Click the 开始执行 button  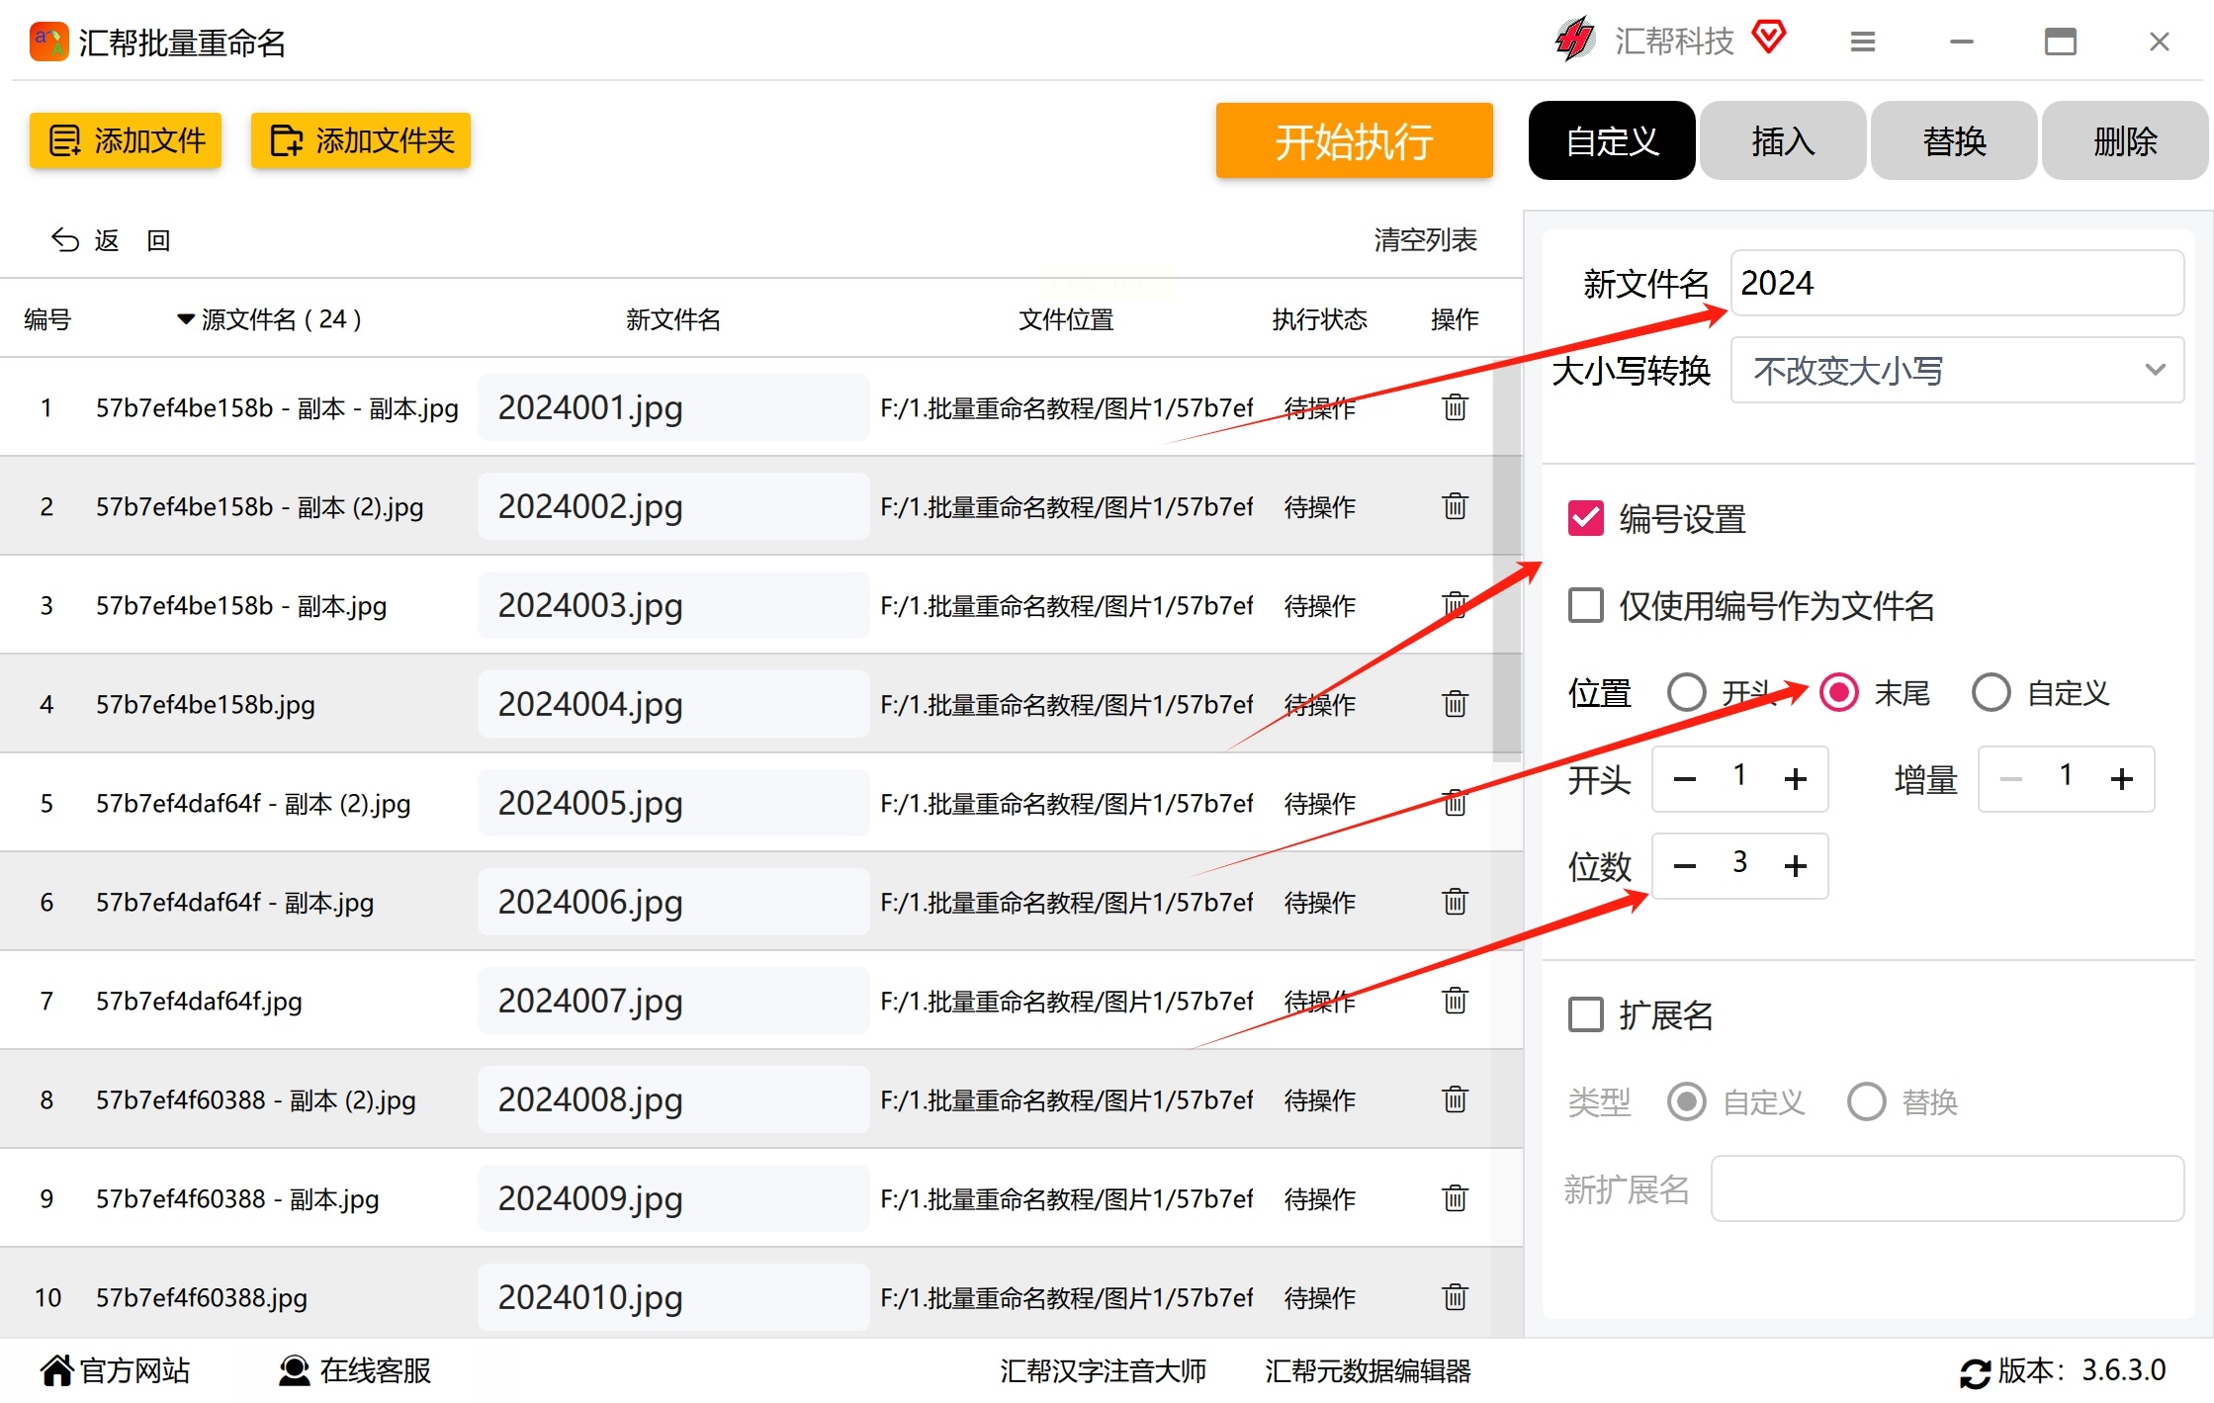(1354, 140)
